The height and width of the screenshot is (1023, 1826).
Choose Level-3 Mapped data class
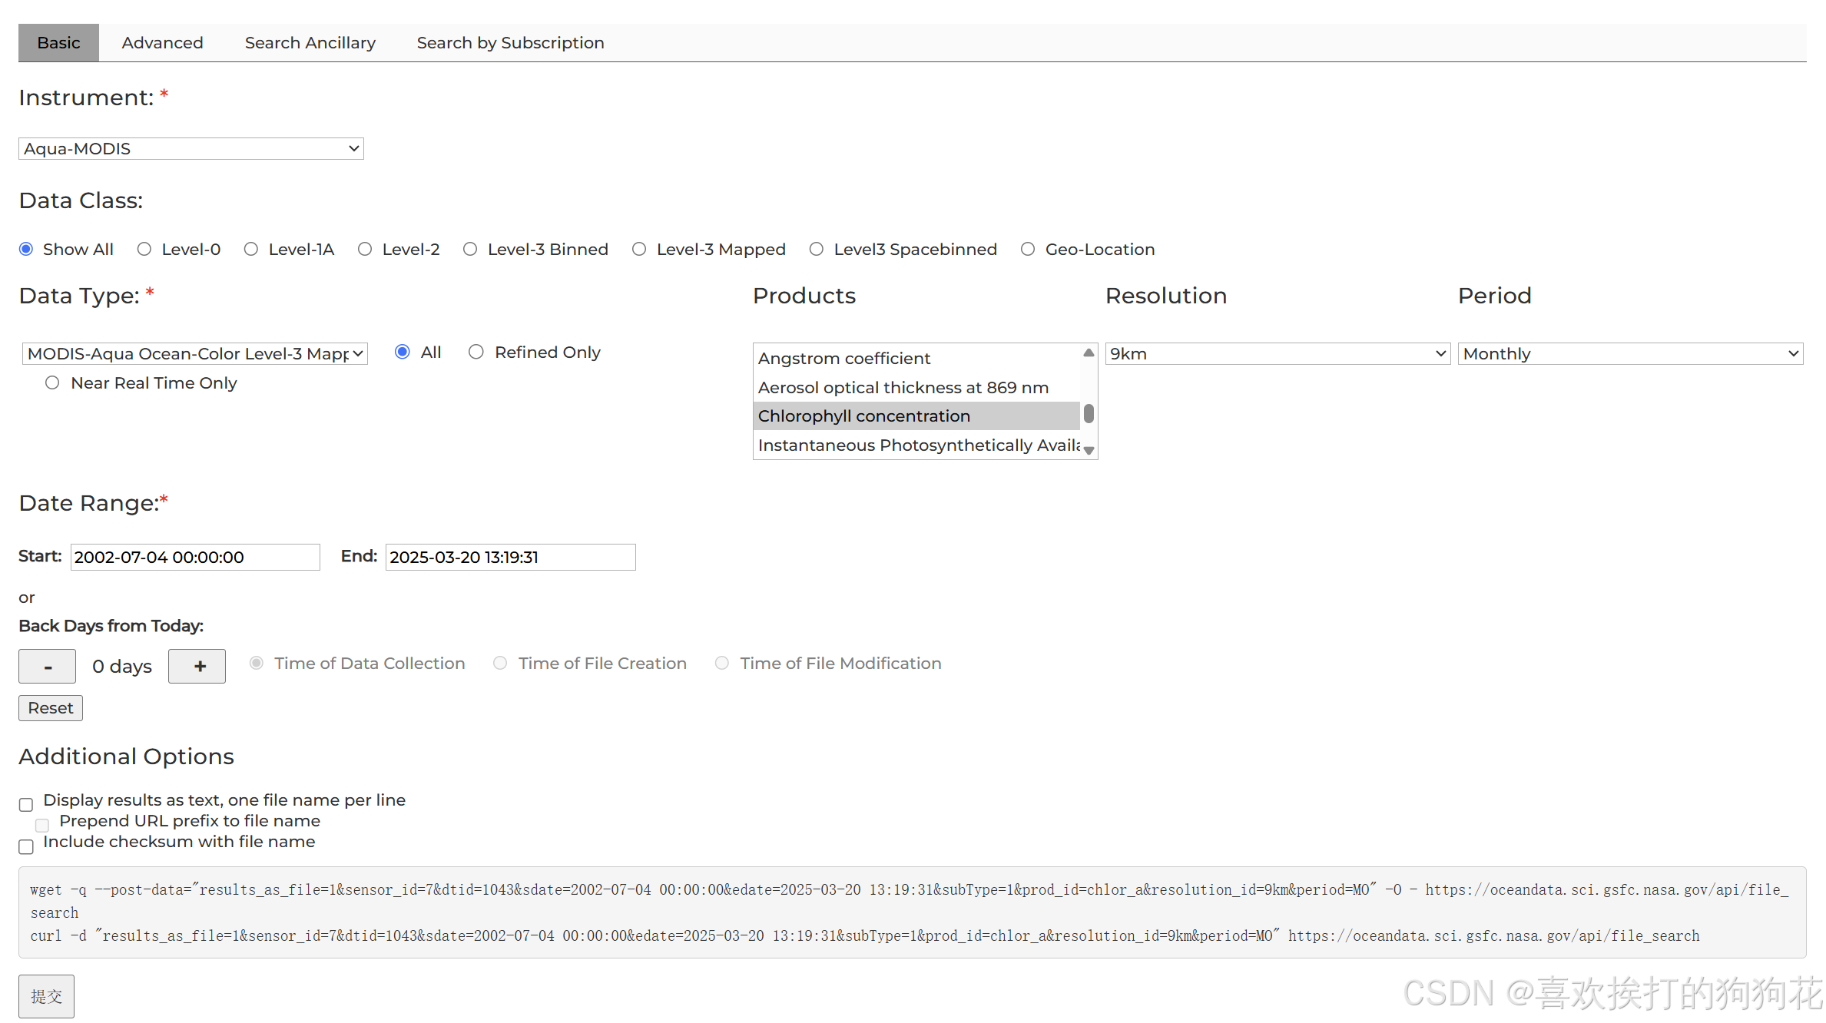click(x=639, y=250)
